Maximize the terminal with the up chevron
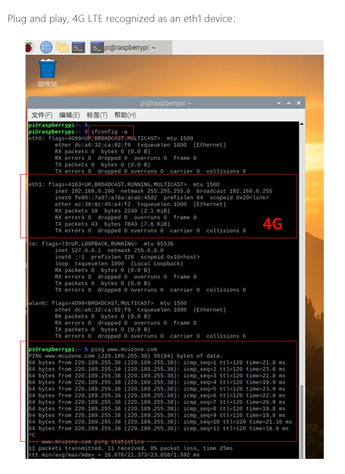Screen dimensions: 345x474 click(x=289, y=103)
